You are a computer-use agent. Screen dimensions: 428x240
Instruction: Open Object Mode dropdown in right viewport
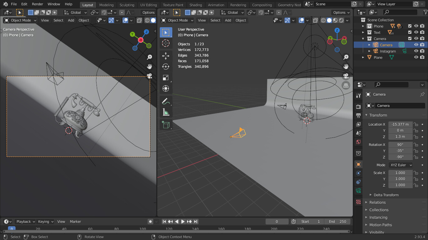point(177,20)
